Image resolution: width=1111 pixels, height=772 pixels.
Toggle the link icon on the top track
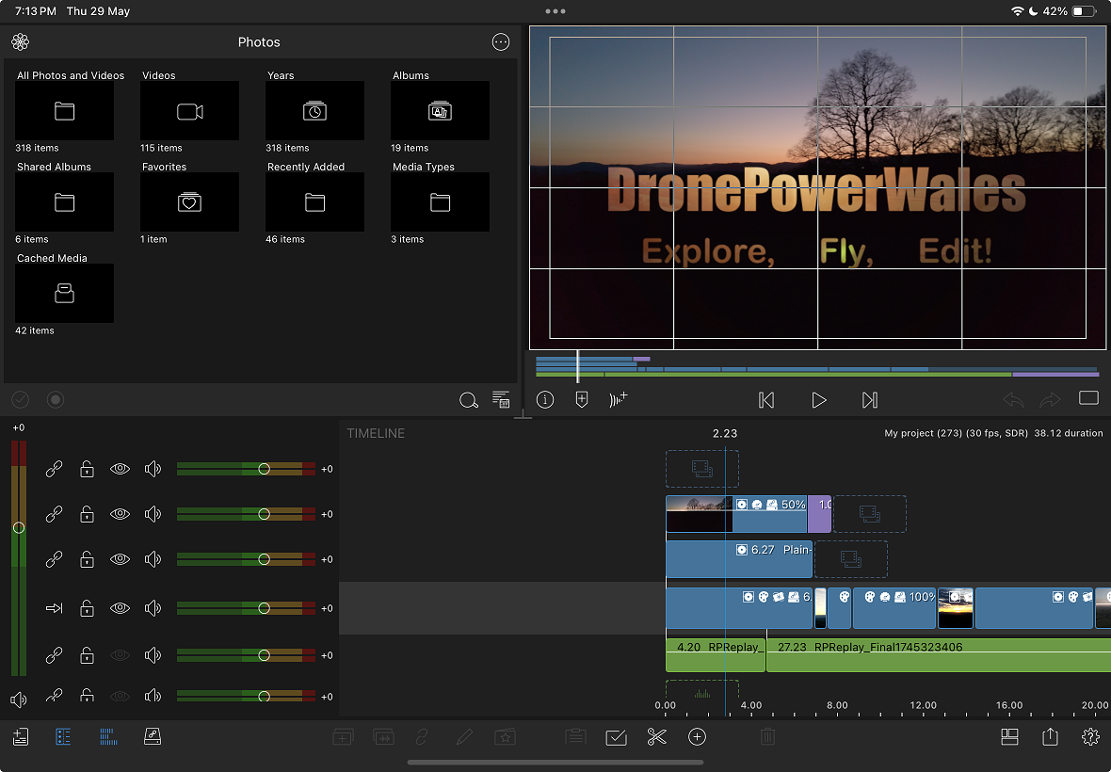point(54,469)
